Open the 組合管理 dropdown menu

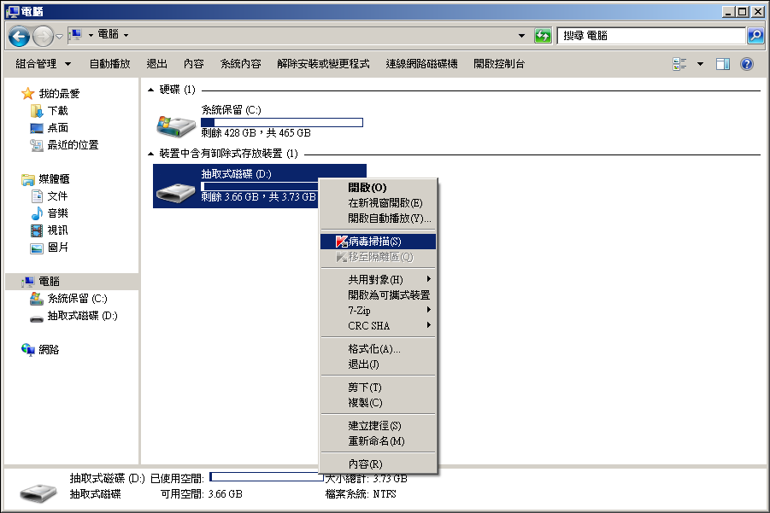[x=44, y=64]
